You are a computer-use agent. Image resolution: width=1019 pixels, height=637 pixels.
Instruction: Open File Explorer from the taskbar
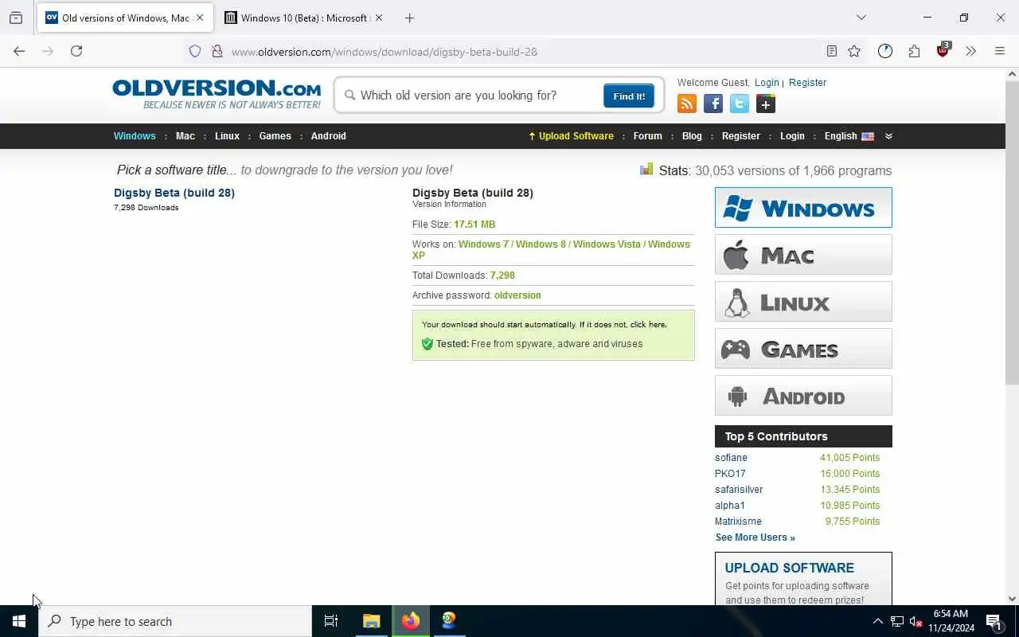click(x=371, y=621)
